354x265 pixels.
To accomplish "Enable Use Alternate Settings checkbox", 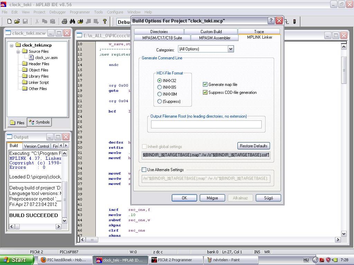I will click(144, 170).
